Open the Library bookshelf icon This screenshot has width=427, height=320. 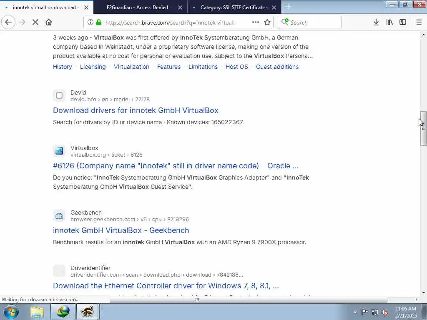pyautogui.click(x=389, y=22)
